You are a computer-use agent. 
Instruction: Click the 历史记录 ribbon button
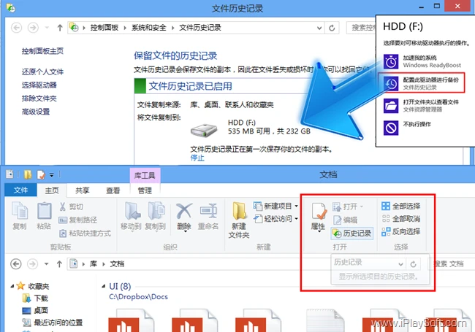pyautogui.click(x=352, y=233)
